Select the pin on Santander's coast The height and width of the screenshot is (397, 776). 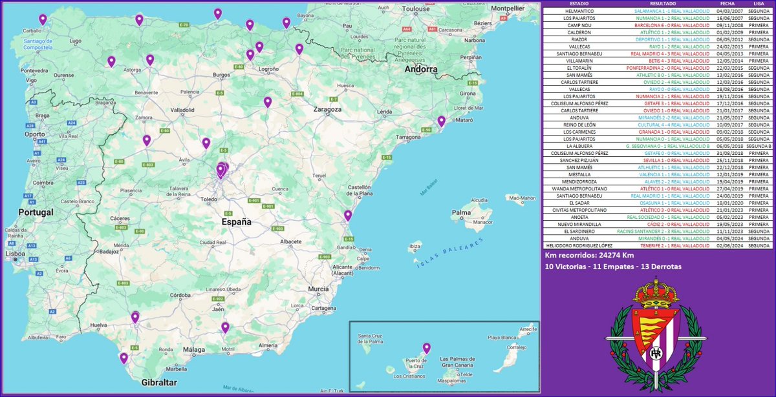pyautogui.click(x=218, y=14)
